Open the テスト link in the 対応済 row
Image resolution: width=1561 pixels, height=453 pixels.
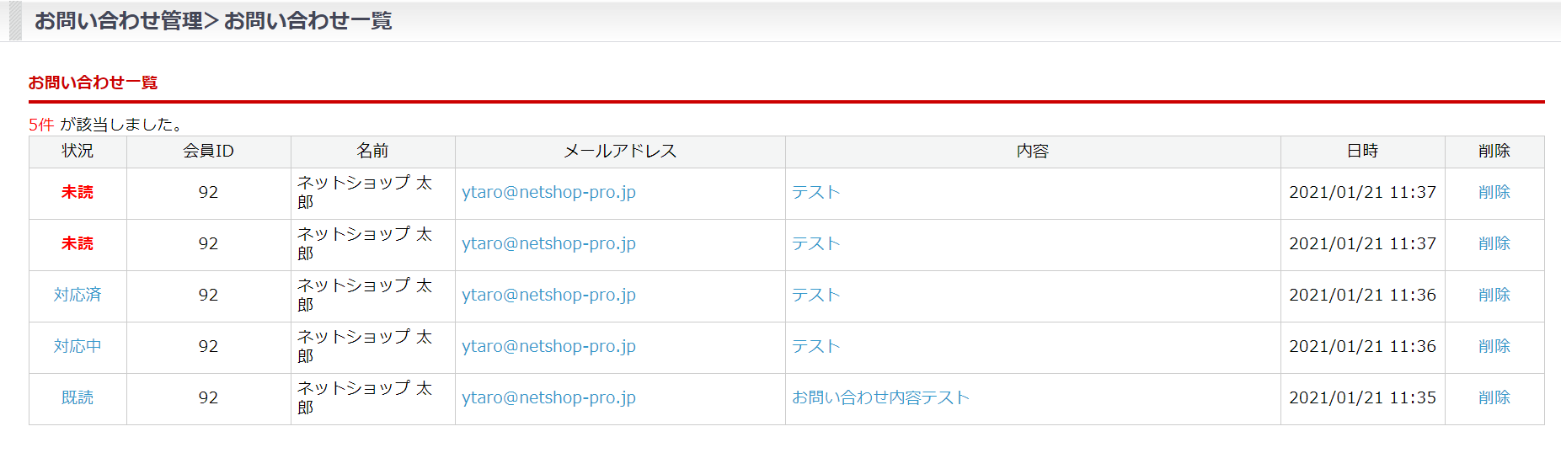815,296
